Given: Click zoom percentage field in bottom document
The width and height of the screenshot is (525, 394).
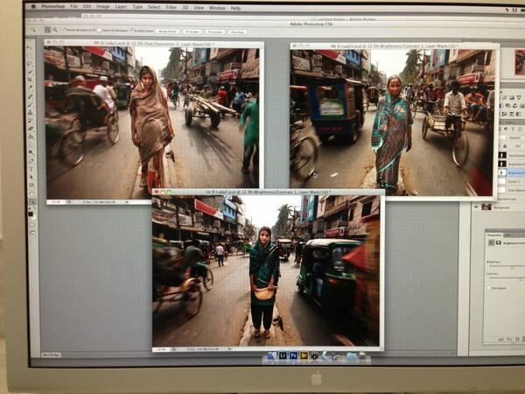Looking at the screenshot, I should (161, 349).
